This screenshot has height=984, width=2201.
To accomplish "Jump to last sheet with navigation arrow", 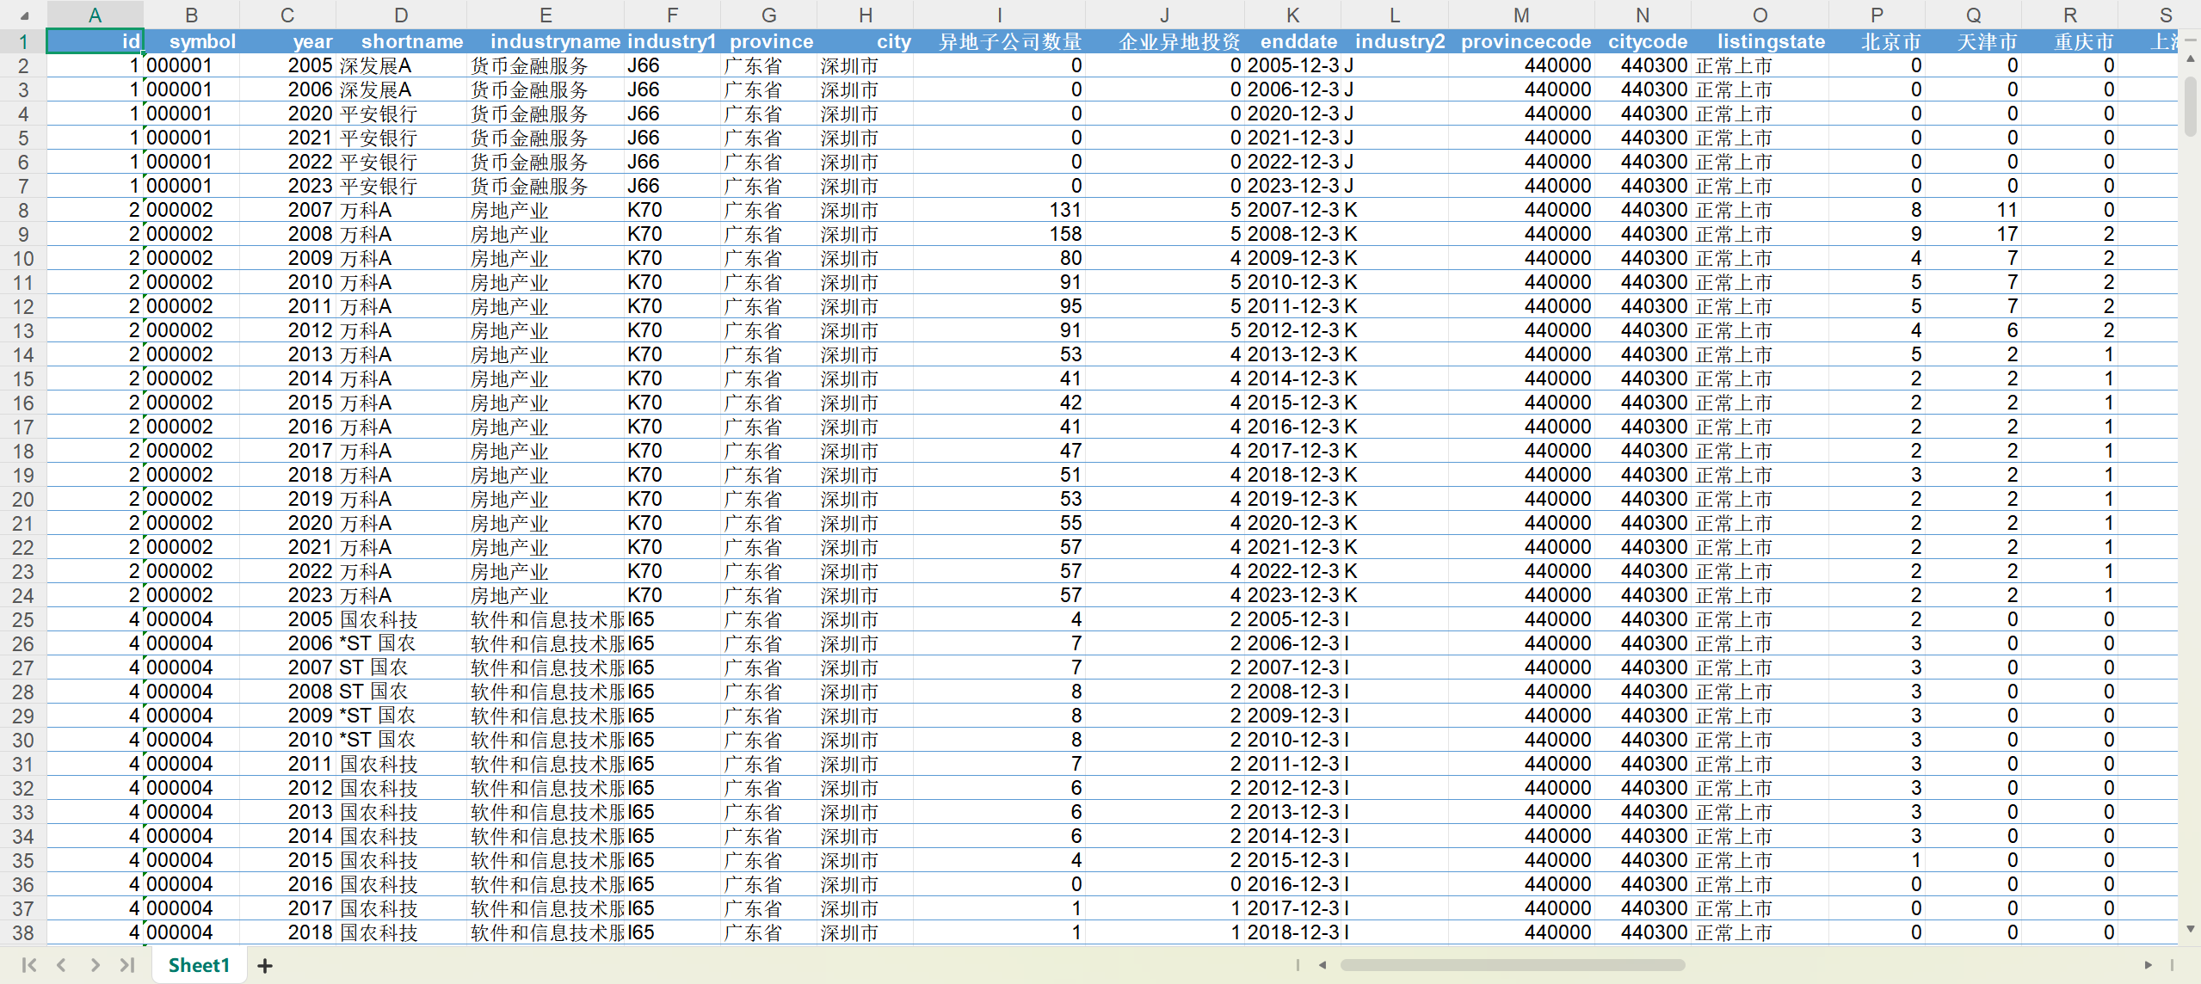I will (x=127, y=965).
